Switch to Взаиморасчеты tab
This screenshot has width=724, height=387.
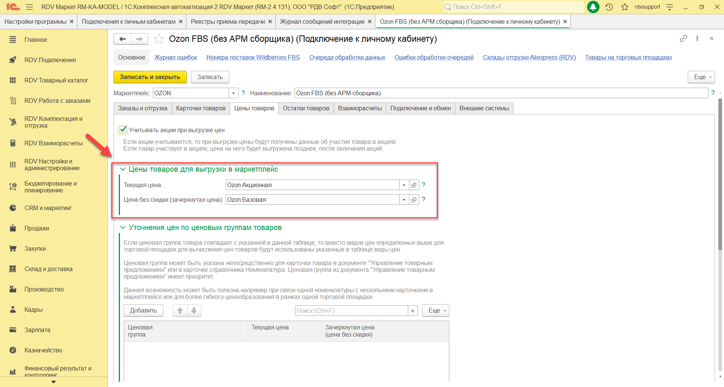click(360, 108)
